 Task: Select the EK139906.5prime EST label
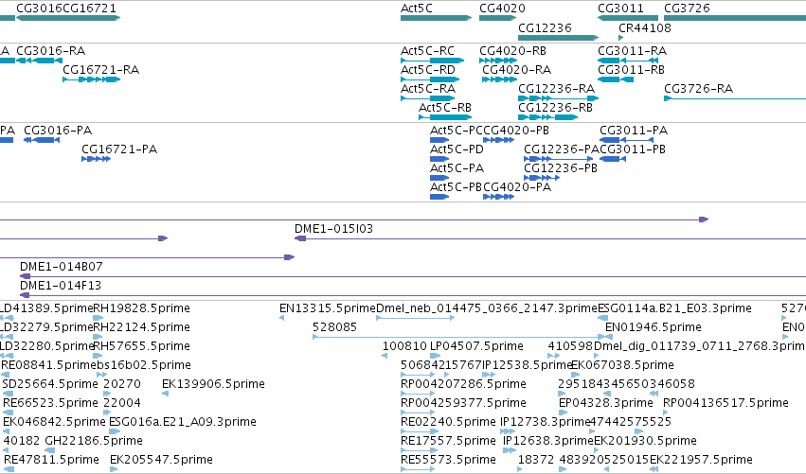(213, 384)
